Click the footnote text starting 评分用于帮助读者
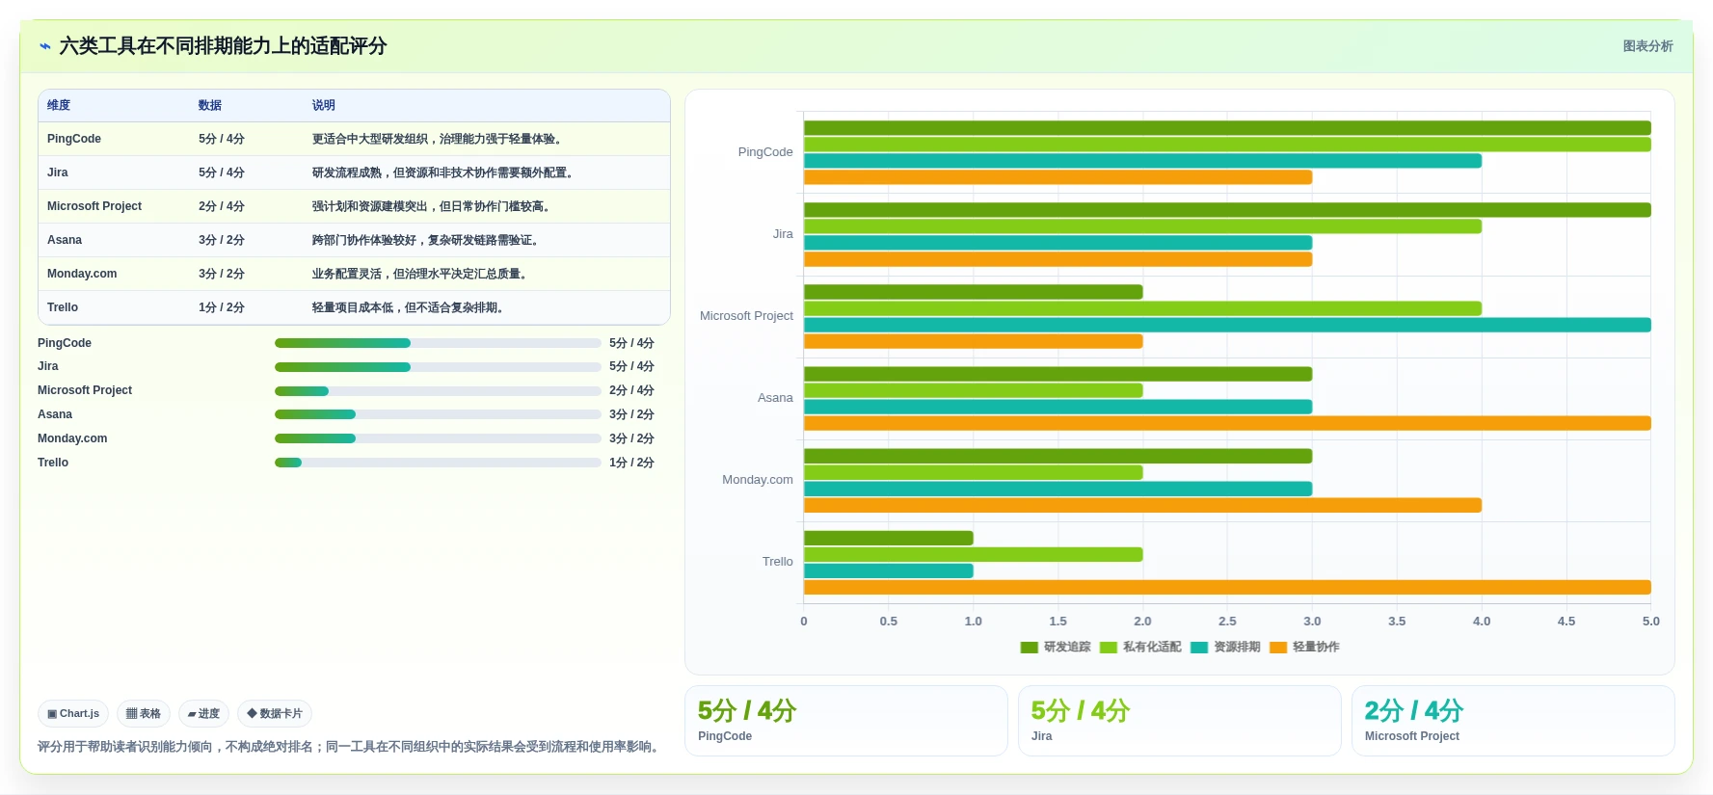This screenshot has height=795, width=1713. [x=351, y=747]
